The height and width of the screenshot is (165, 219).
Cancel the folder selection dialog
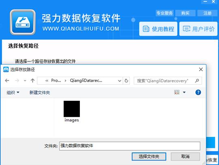185,156
